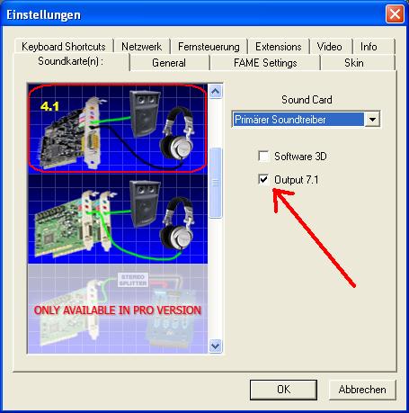Image resolution: width=409 pixels, height=413 pixels.
Task: Click the scroll down arrow in config list
Action: tap(215, 346)
